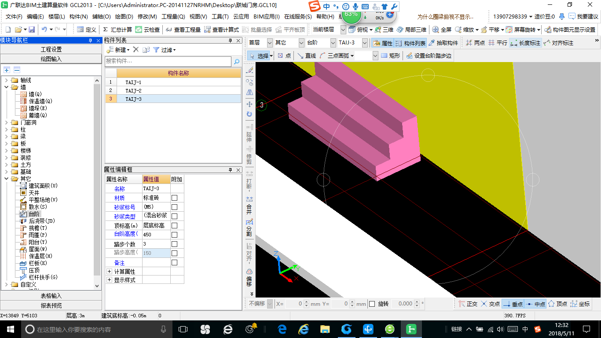Click 偏移 offset tool

click(249, 277)
